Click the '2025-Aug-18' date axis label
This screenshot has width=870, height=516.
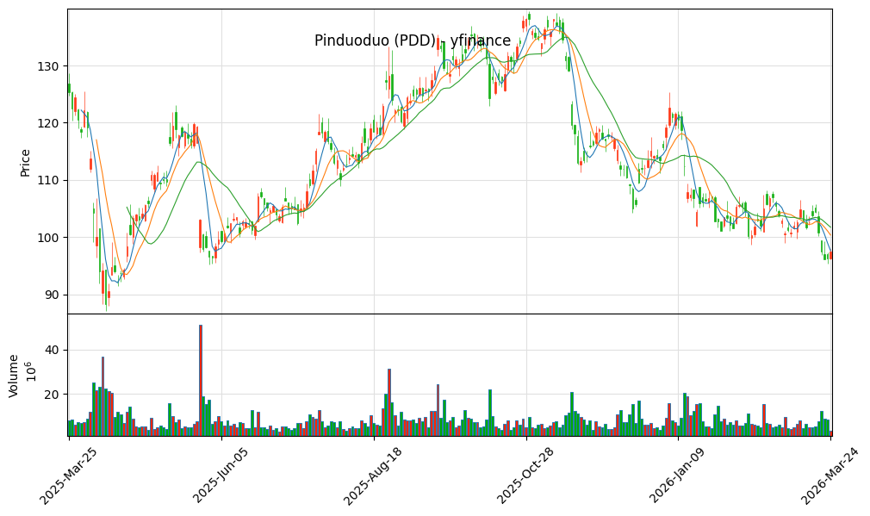(x=372, y=476)
